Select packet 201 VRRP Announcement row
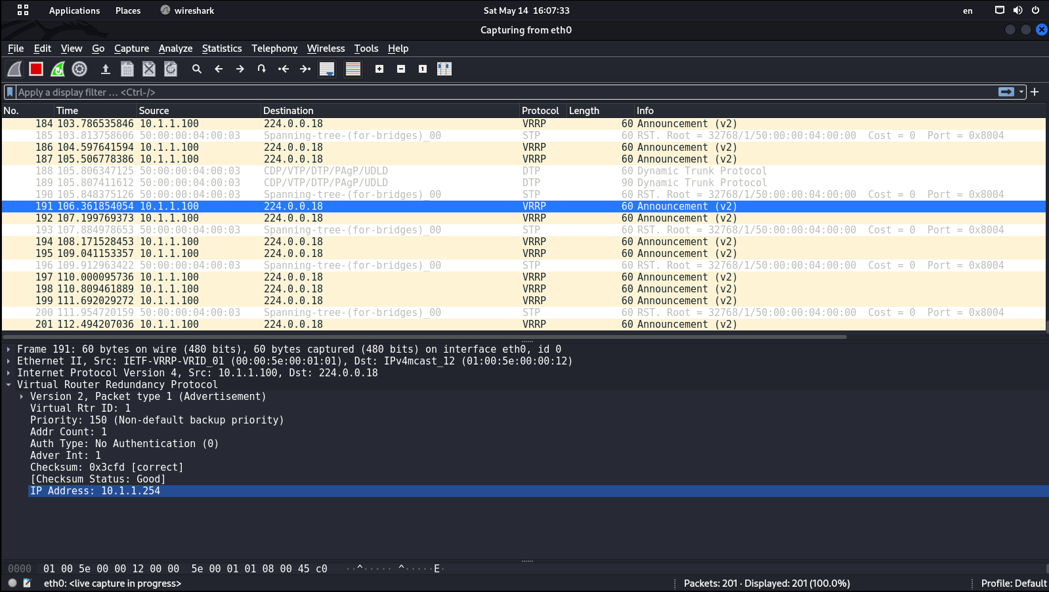This screenshot has width=1049, height=592. click(524, 325)
